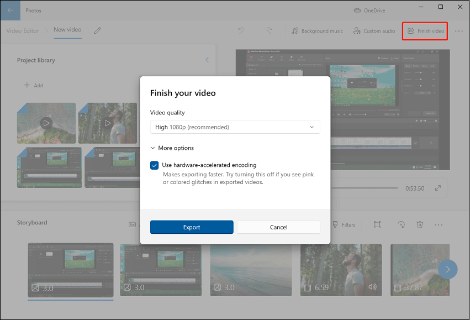Disable hardware-accelerated encoding
Screen dimensions: 470x320
coord(154,165)
